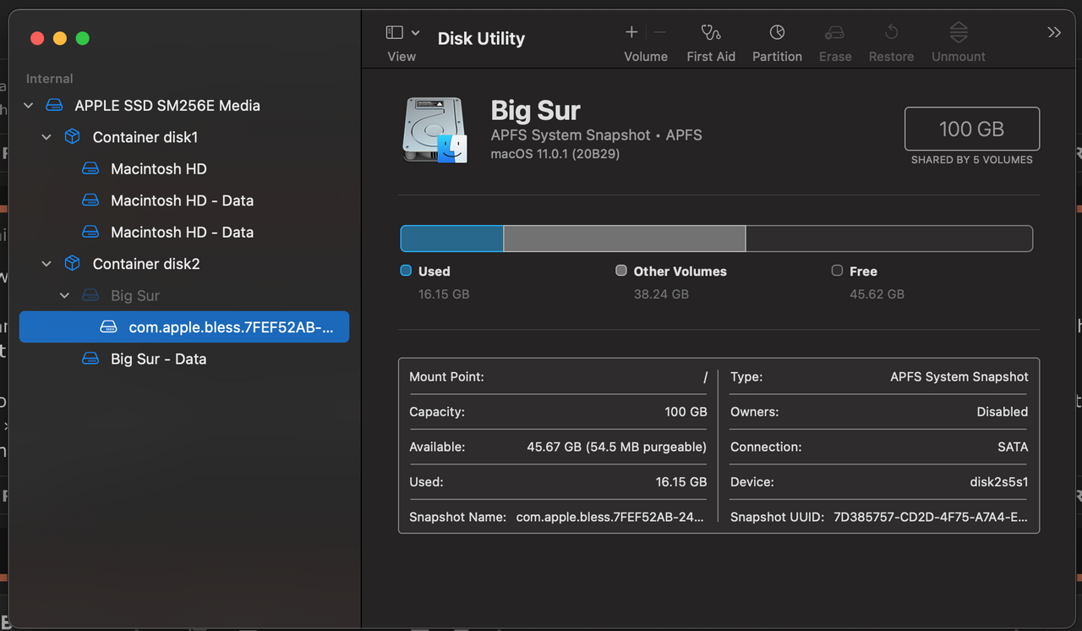Click the grey Other Volumes bar segment
This screenshot has height=631, width=1082.
click(x=624, y=239)
